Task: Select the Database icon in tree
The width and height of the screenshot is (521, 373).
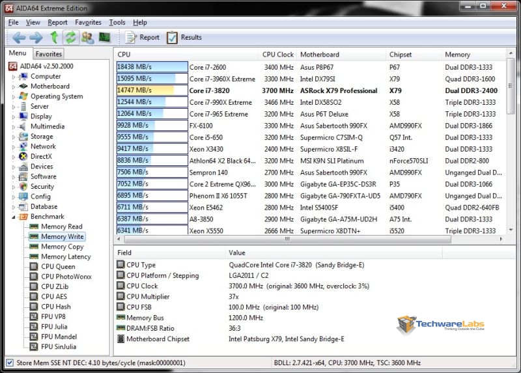Action: [23, 206]
